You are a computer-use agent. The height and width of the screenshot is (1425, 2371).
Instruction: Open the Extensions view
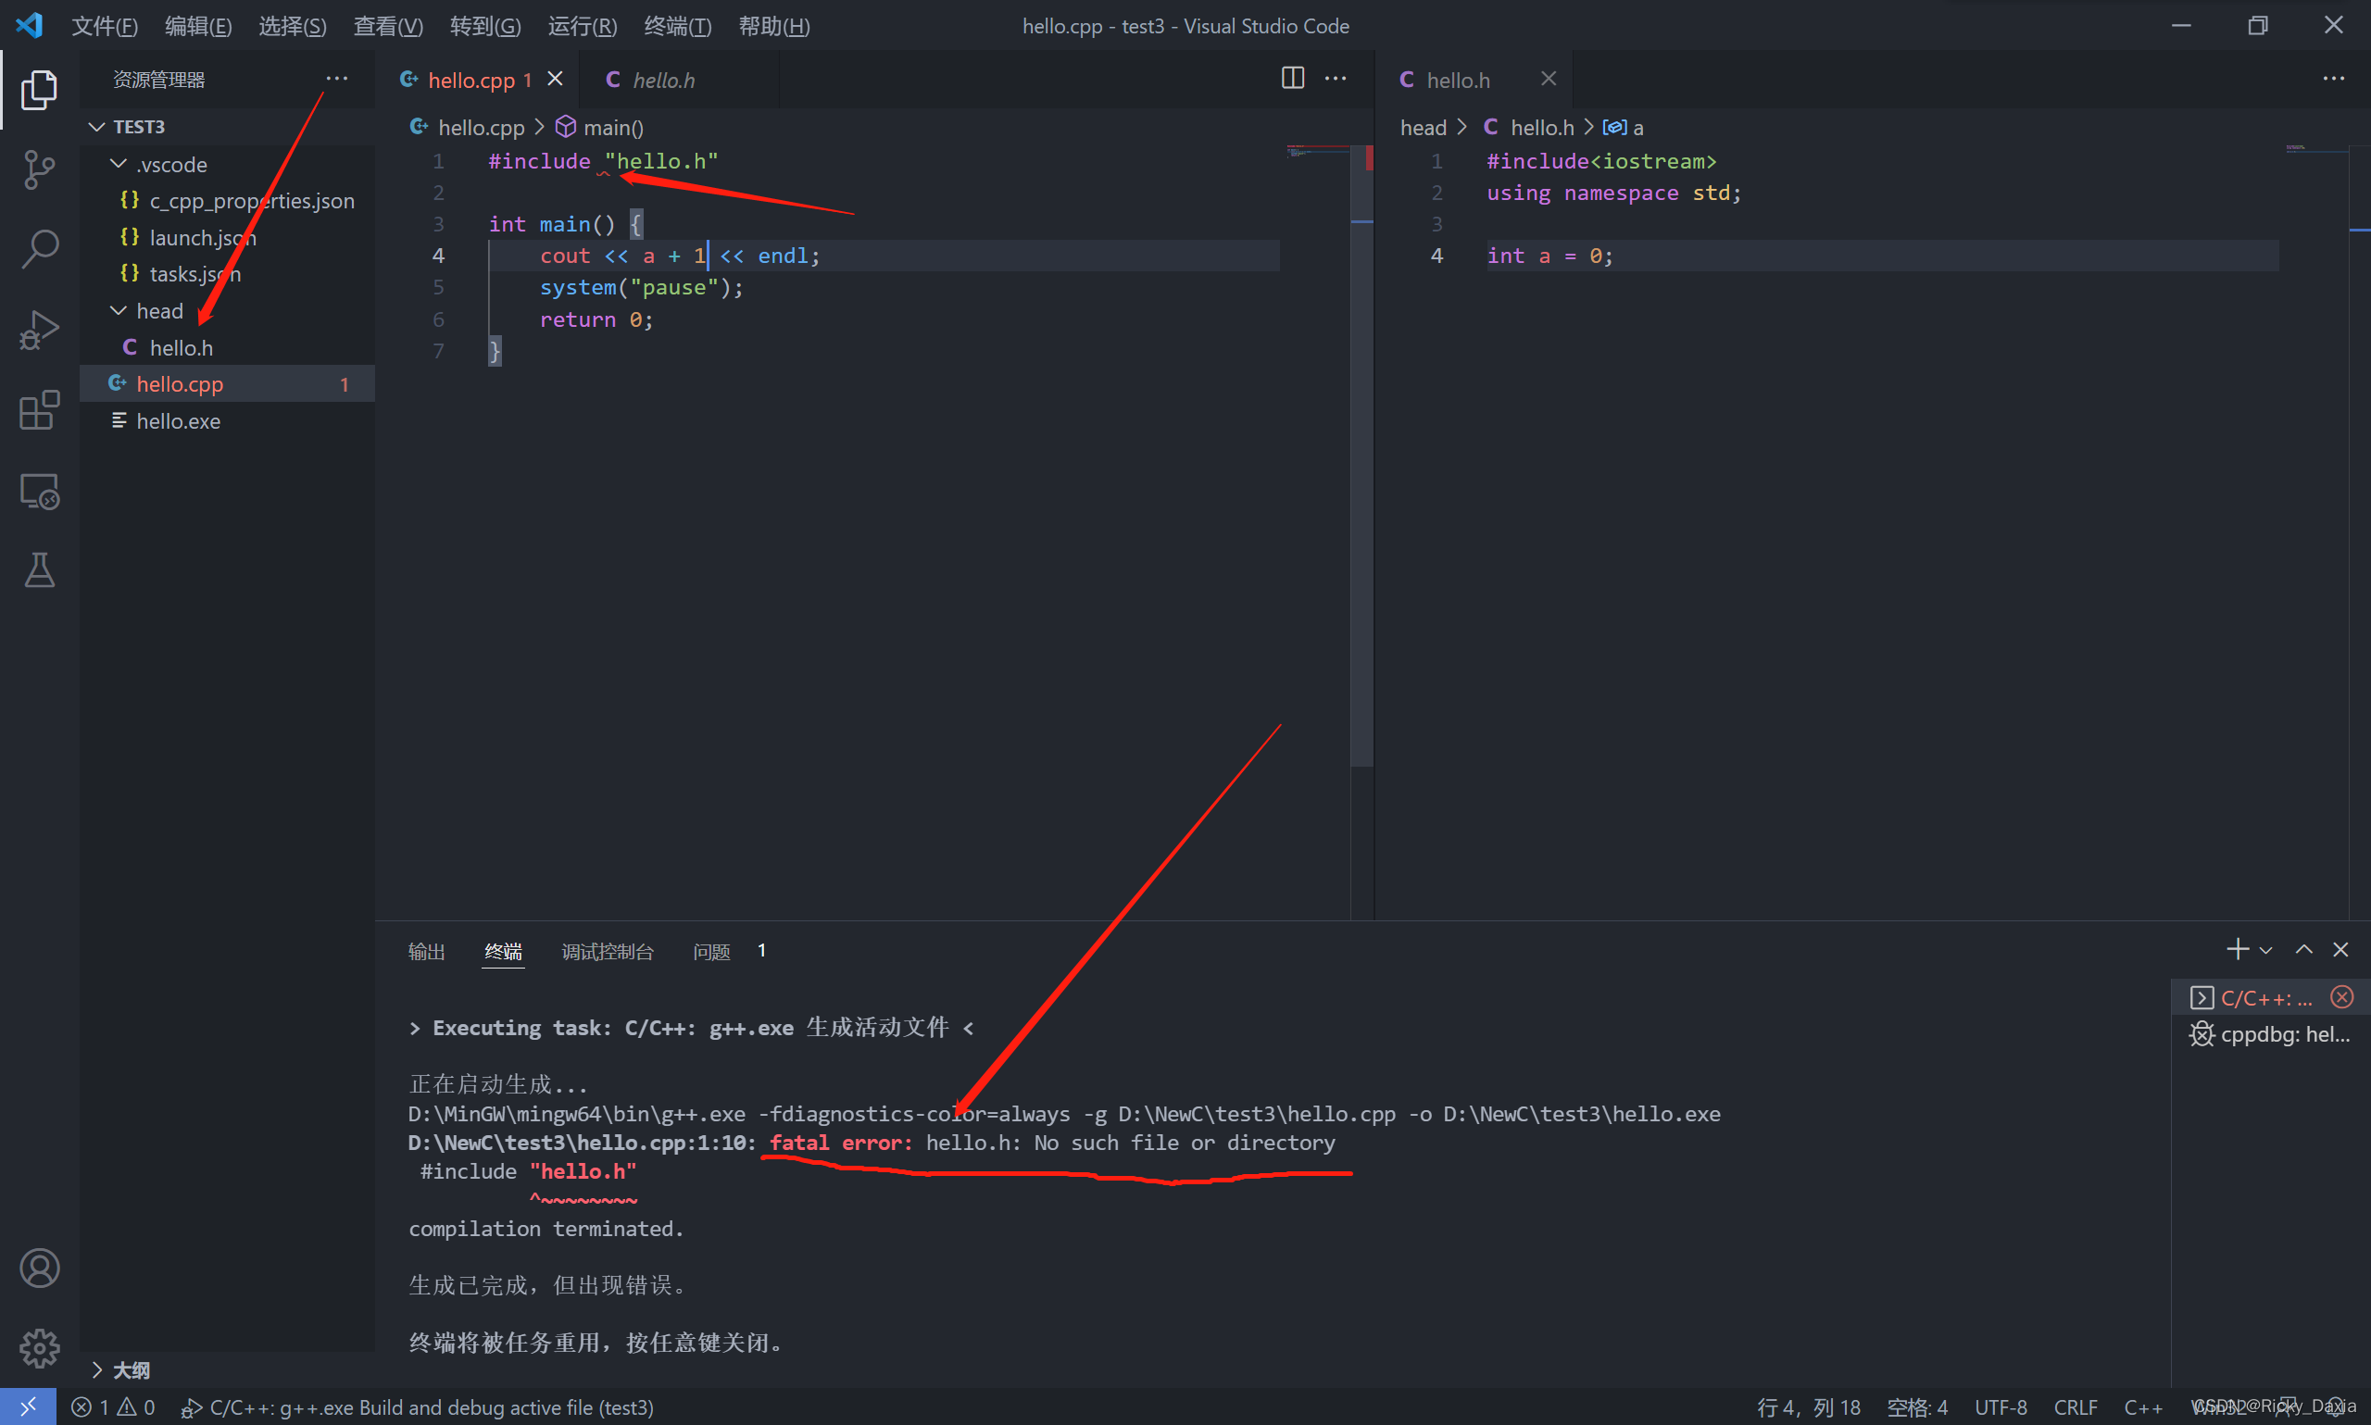pos(38,411)
